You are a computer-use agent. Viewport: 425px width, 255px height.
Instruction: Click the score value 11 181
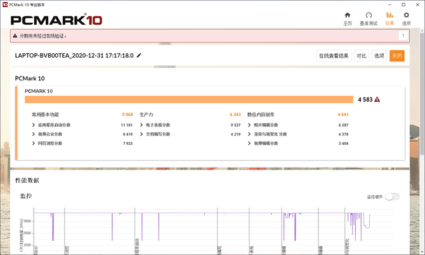click(x=127, y=125)
